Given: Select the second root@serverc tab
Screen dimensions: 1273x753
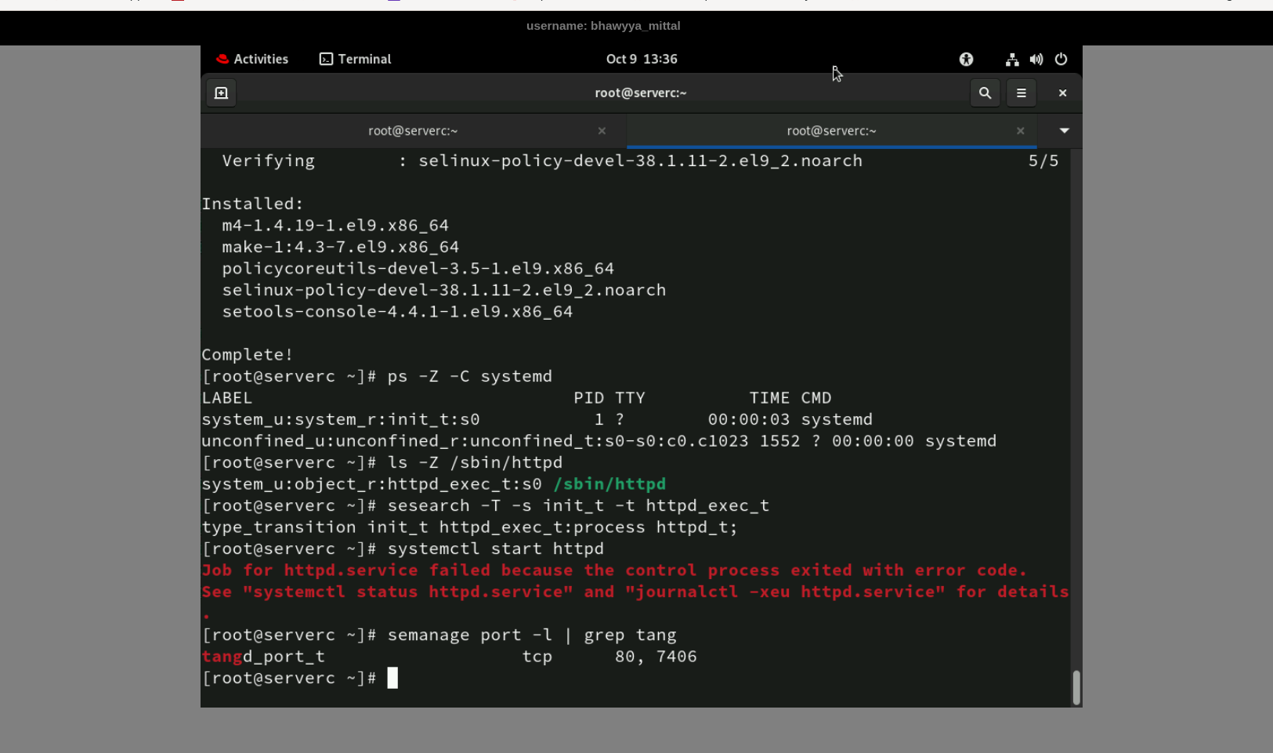Looking at the screenshot, I should click(x=831, y=131).
